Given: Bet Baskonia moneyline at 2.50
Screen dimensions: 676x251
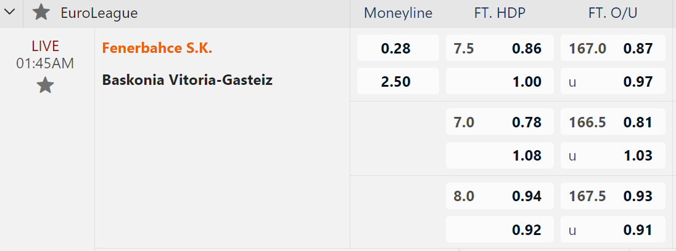Looking at the screenshot, I should [397, 81].
